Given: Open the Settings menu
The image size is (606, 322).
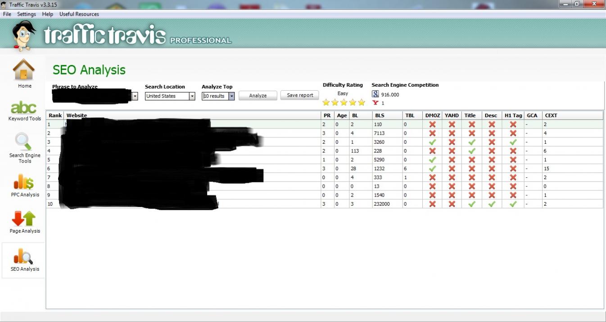Looking at the screenshot, I should 27,14.
